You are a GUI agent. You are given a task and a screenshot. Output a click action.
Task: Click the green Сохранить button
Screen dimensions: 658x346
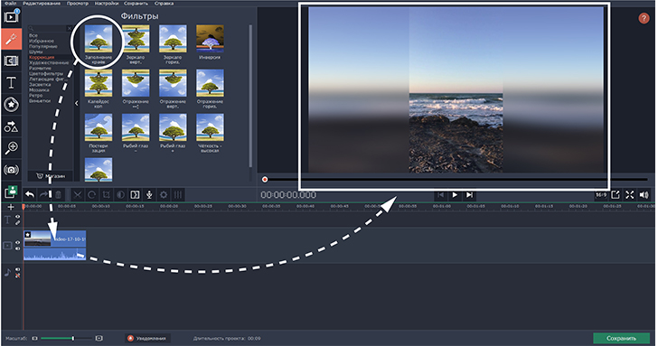click(621, 338)
